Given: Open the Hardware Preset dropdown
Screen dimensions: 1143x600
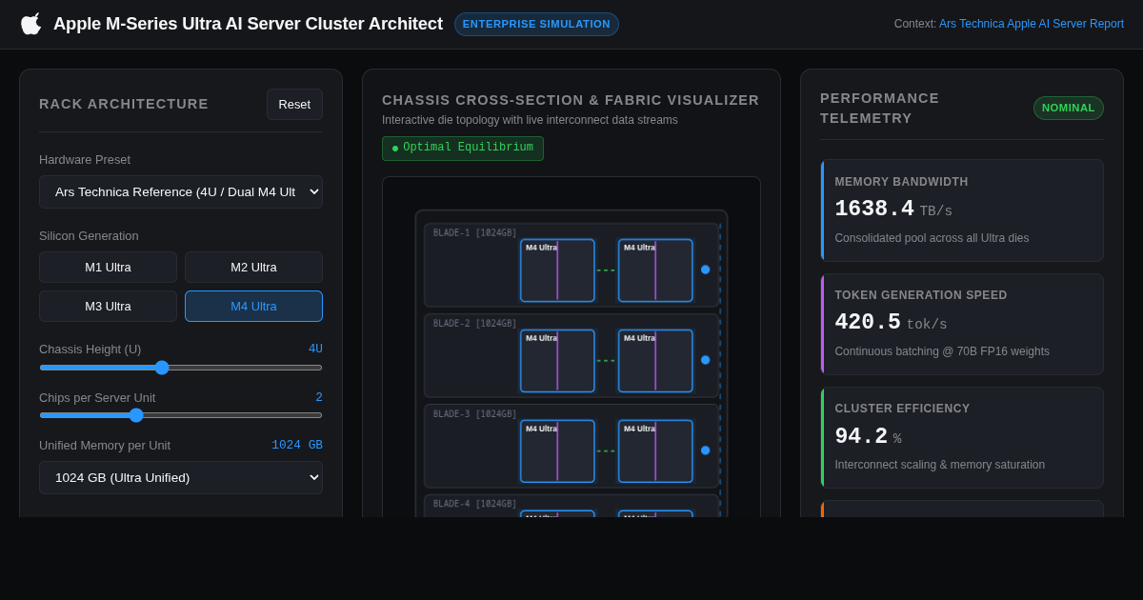Looking at the screenshot, I should tap(181, 191).
